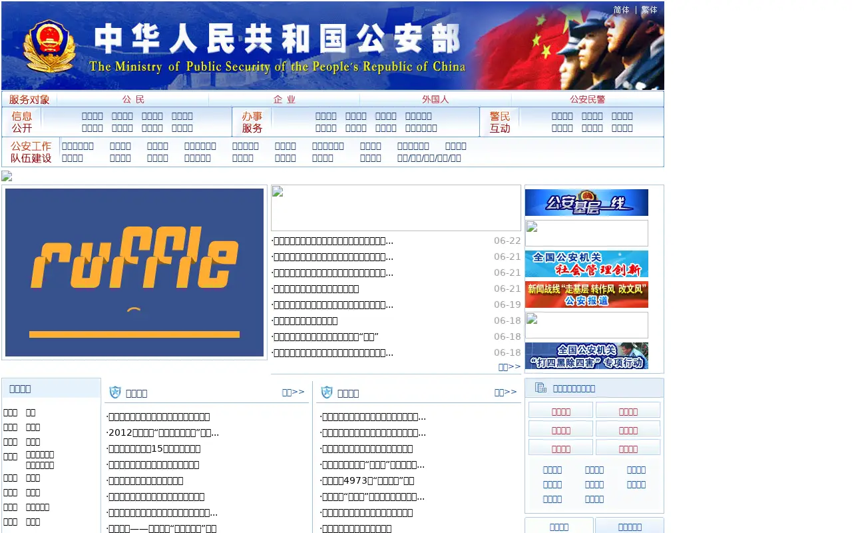This screenshot has width=852, height=533.
Task: Click the police emblem in the header
Action: tap(49, 47)
